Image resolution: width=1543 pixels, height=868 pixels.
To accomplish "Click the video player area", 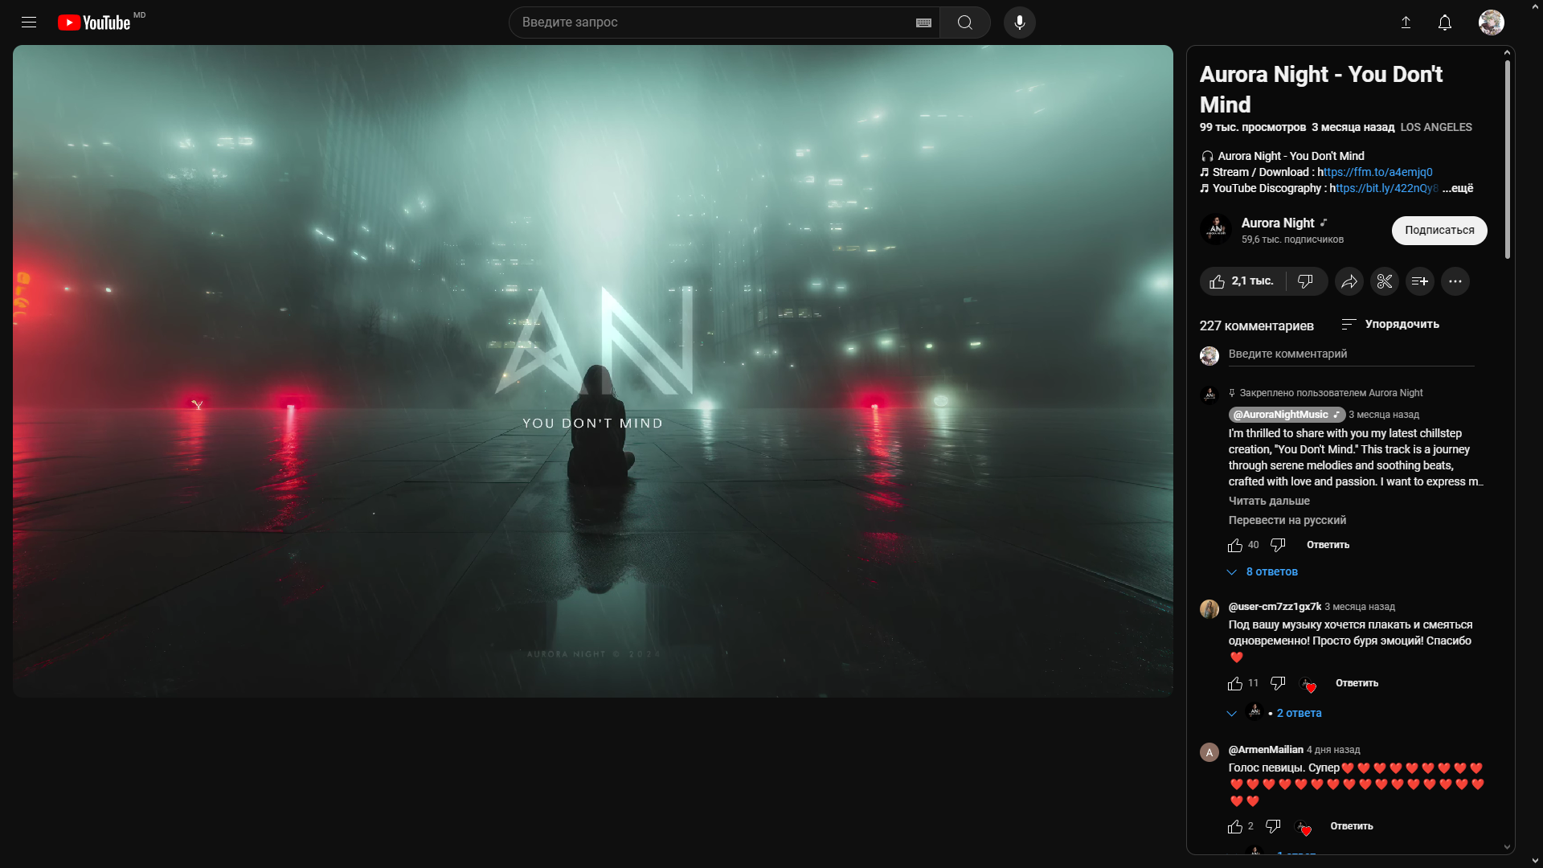I will pos(593,371).
